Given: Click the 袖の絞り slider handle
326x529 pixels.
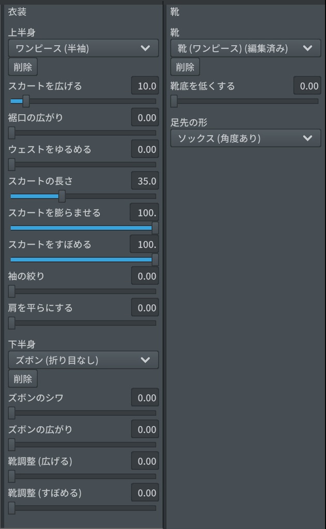Looking at the screenshot, I should tap(11, 291).
